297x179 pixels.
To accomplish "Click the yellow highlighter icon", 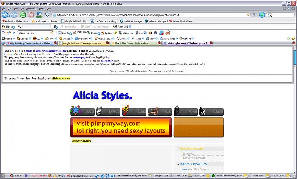I will 116,33.
